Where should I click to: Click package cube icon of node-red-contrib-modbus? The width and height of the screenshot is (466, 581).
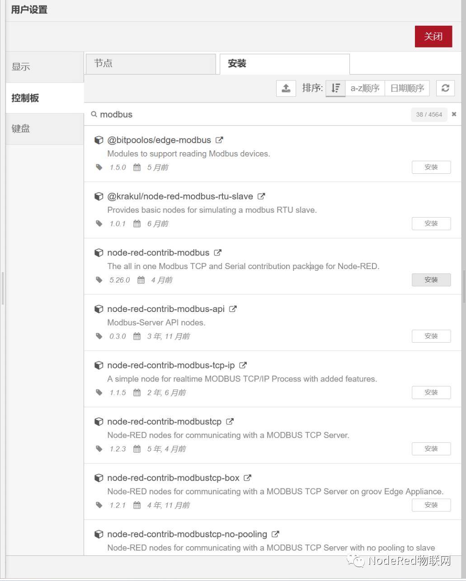tap(99, 253)
